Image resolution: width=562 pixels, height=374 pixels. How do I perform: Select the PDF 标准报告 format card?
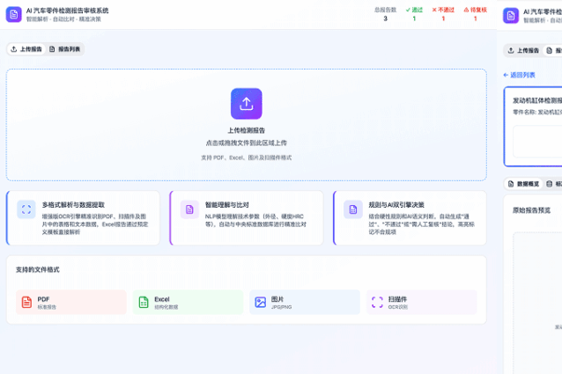(70, 302)
